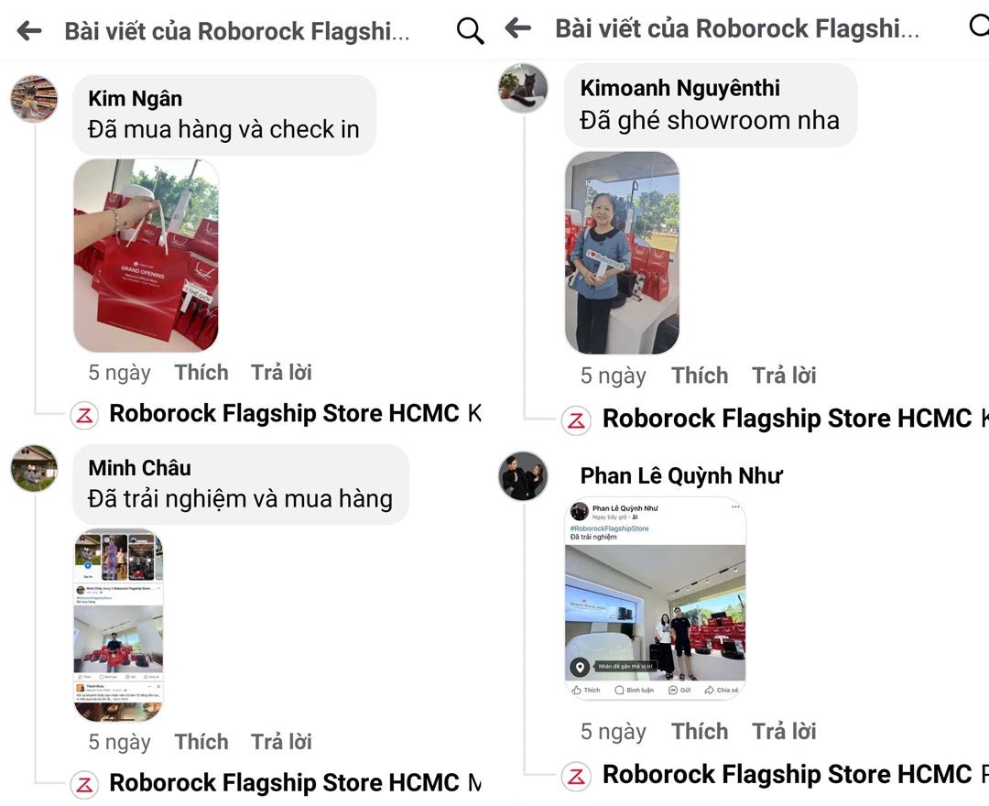The image size is (989, 806).
Task: Expand Roborock Flagship Store reply under Kim Ngân
Action: tap(284, 413)
